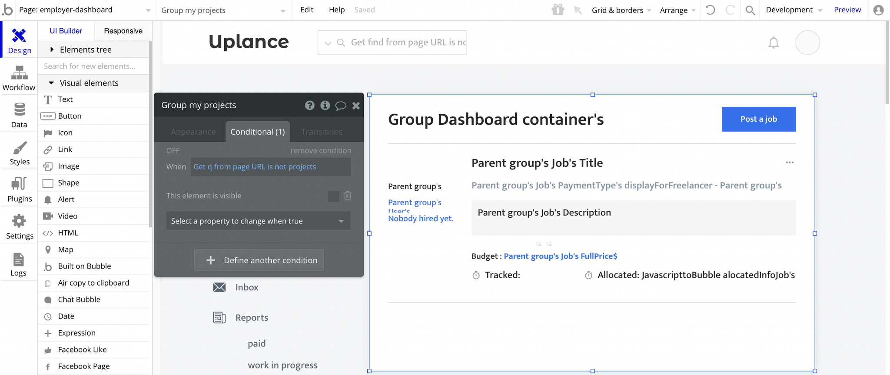
Task: Select the Conditional (1) tab
Action: [258, 132]
